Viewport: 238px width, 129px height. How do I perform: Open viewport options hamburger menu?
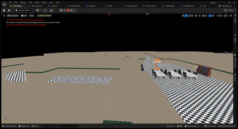[x=4, y=16]
